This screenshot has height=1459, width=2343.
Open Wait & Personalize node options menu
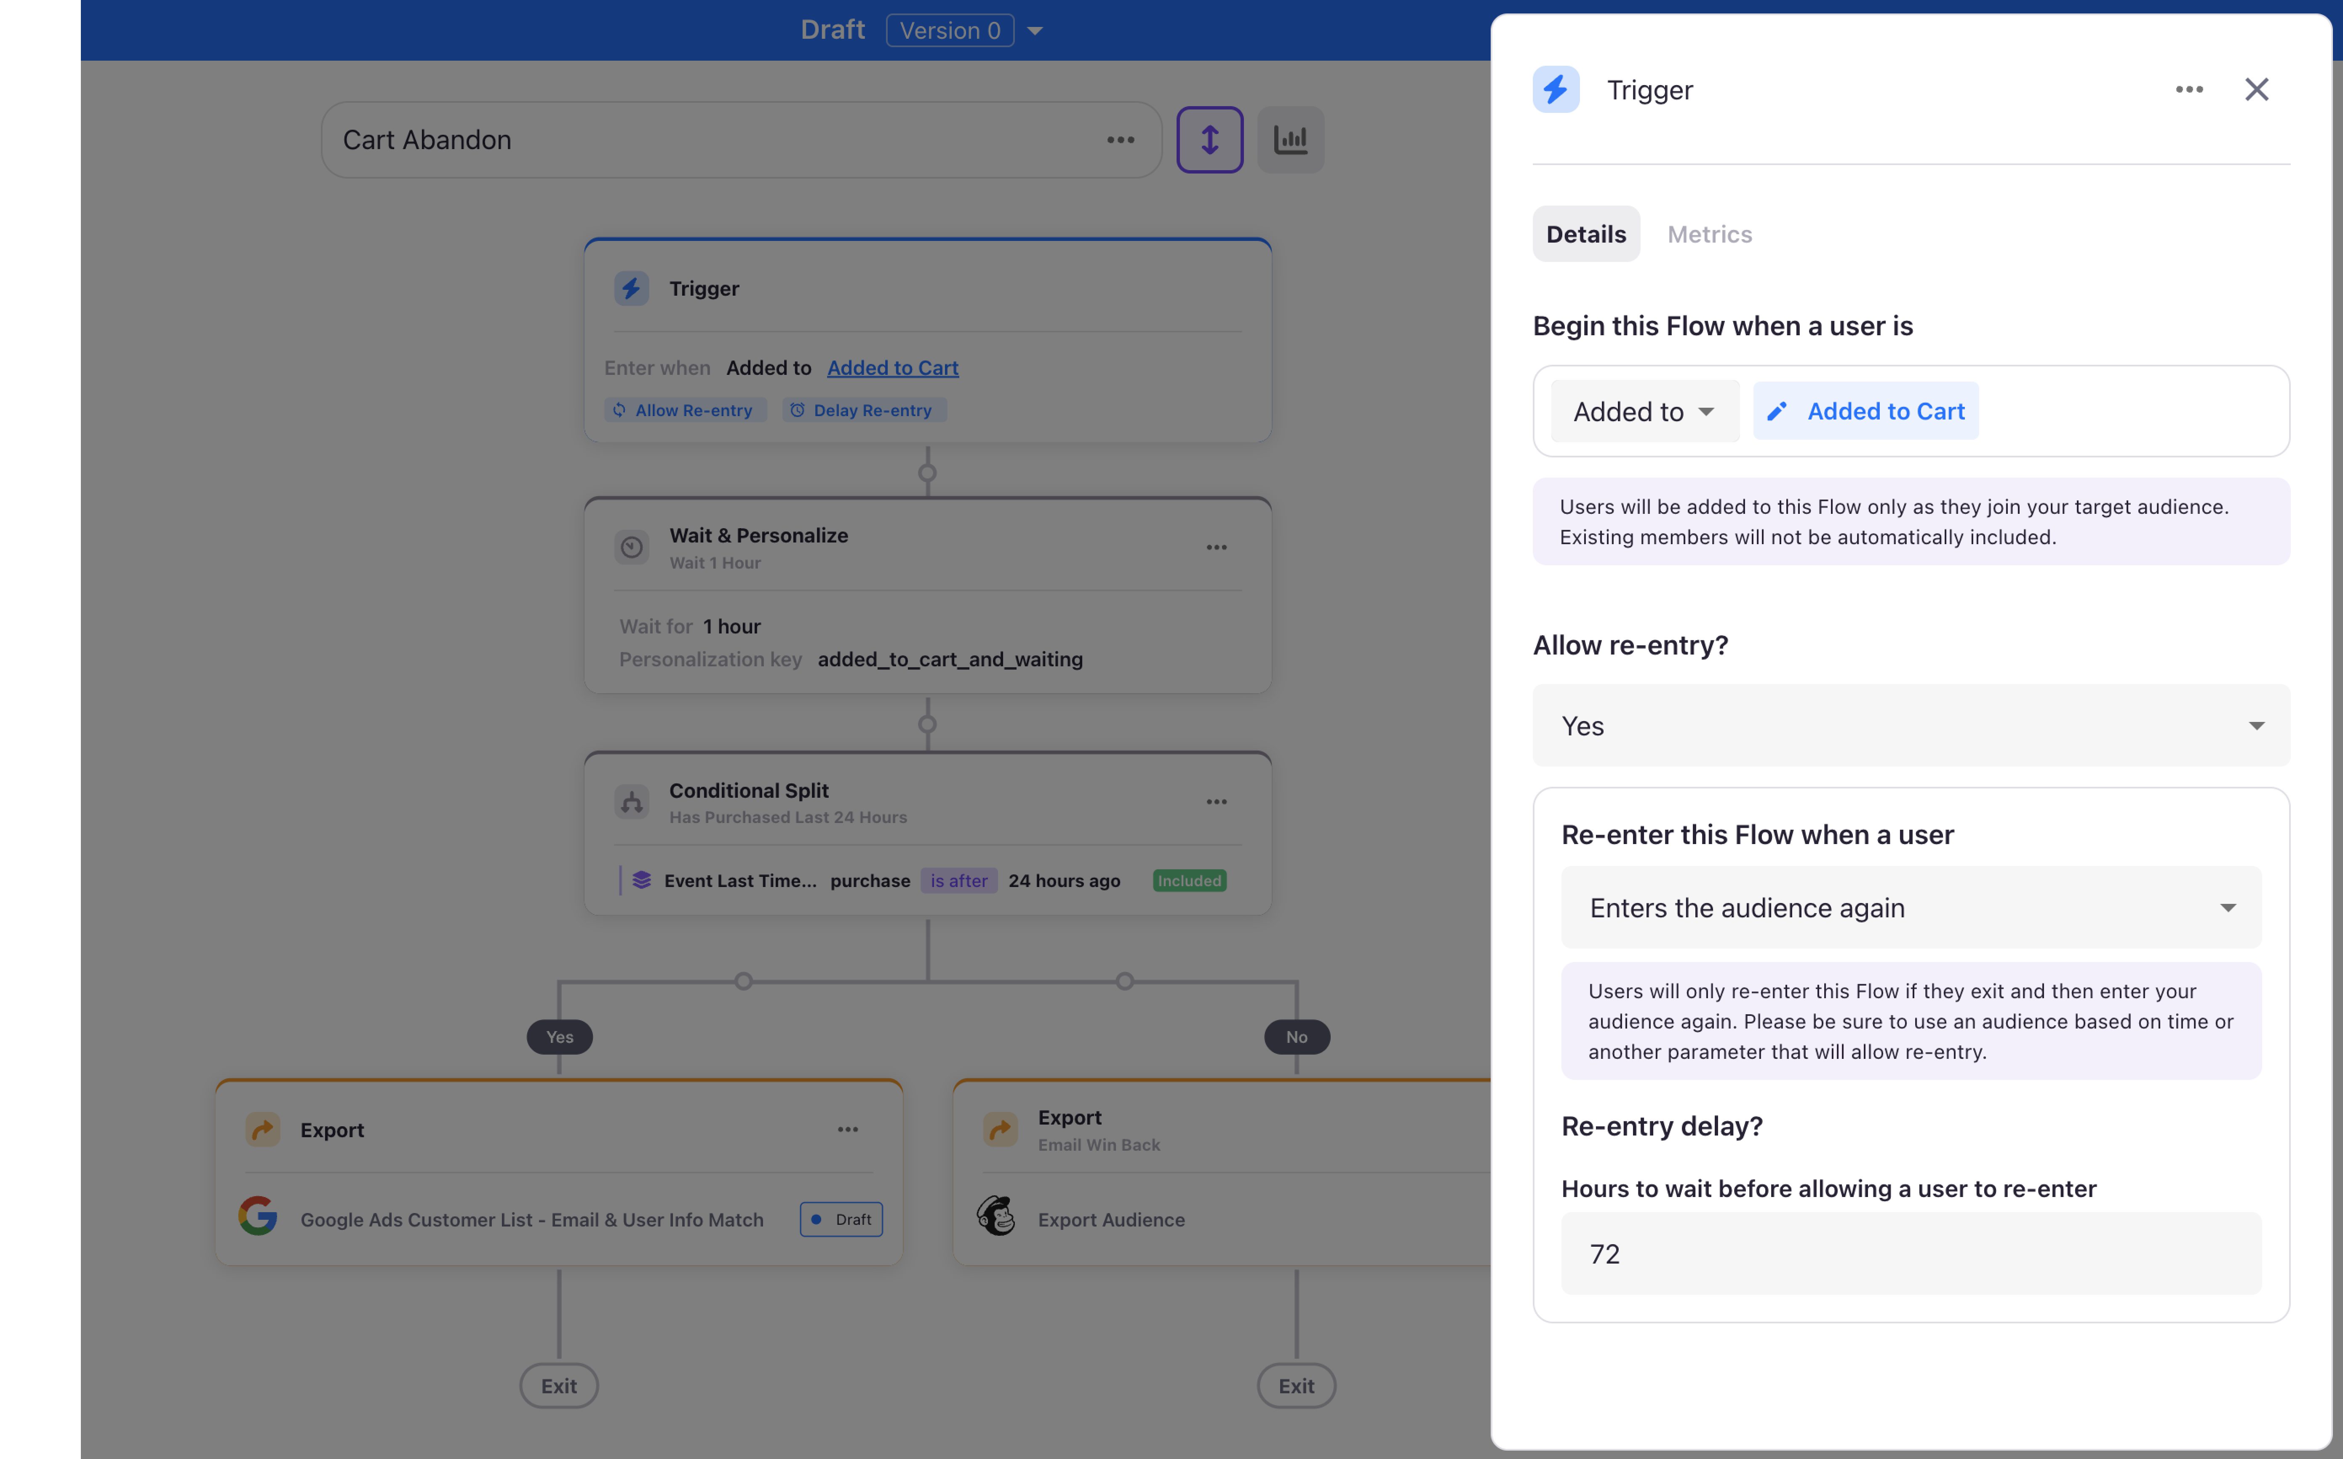point(1217,547)
